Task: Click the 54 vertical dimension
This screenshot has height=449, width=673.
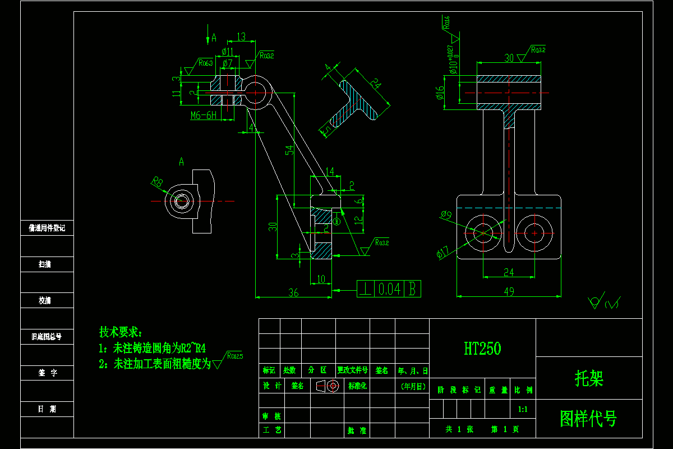Action: tap(289, 150)
